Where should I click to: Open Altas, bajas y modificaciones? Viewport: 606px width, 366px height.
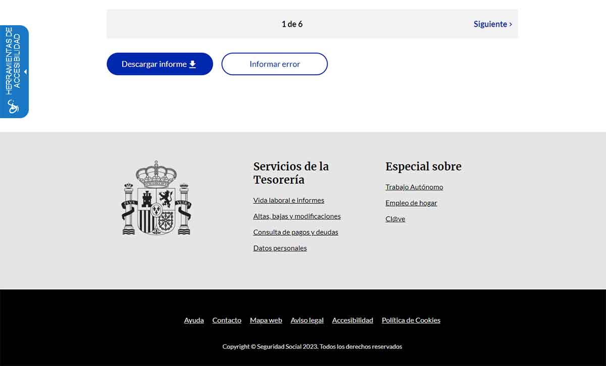(297, 216)
